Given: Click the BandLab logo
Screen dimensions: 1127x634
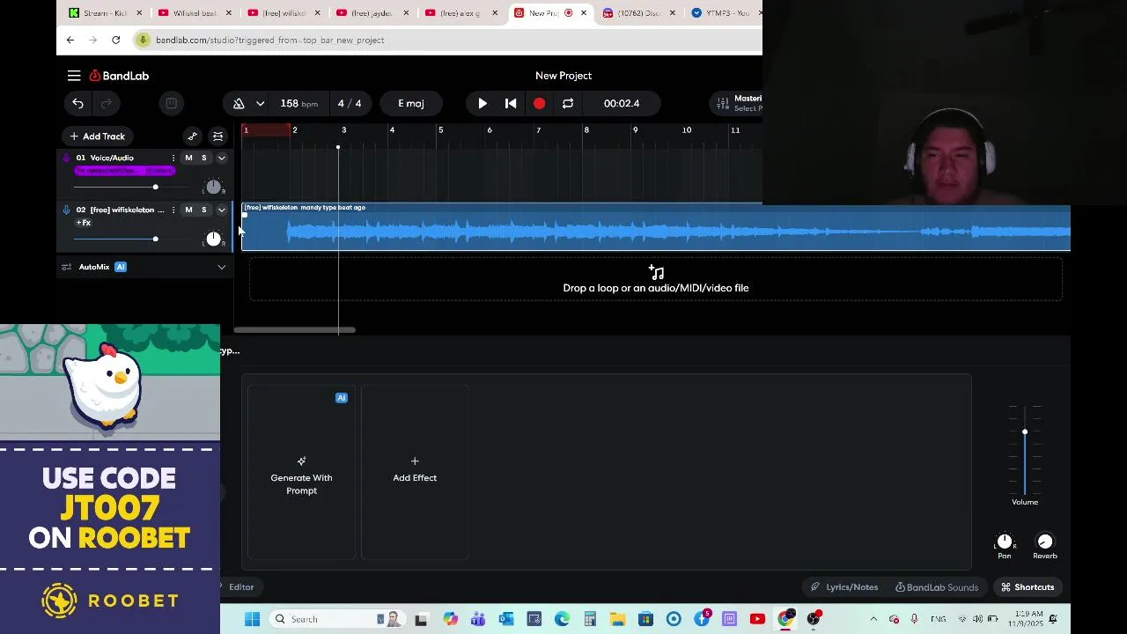Looking at the screenshot, I should 119,76.
